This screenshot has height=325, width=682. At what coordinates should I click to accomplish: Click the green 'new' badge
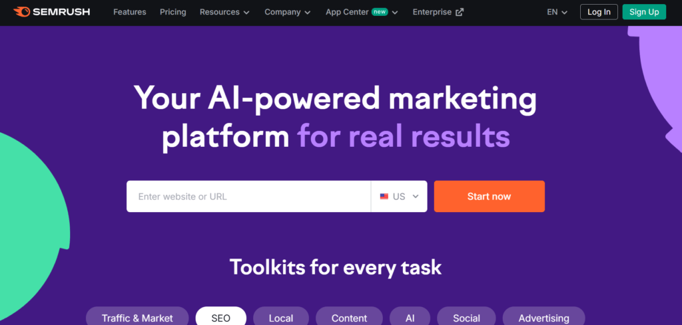(380, 12)
